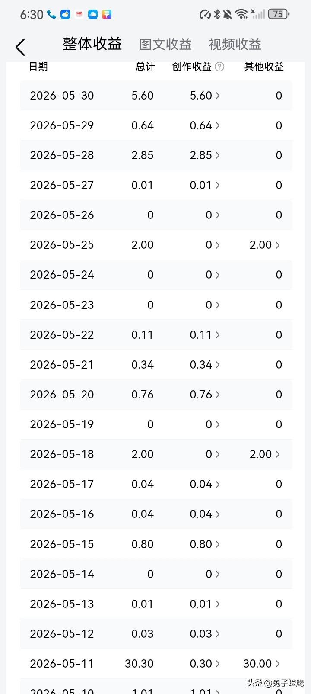Tap the 总计 column header
This screenshot has height=694, width=311.
(145, 67)
